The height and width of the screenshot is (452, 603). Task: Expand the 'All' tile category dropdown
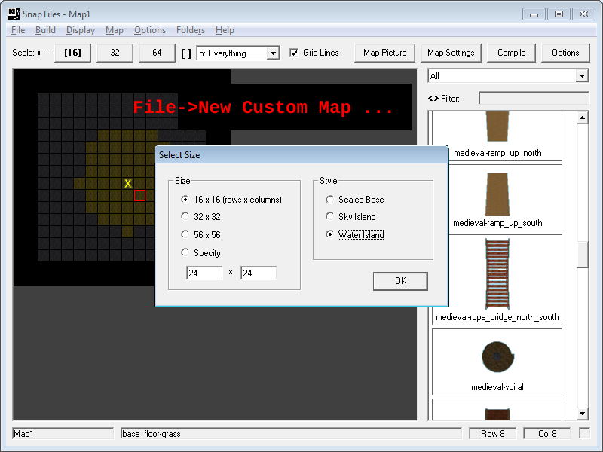581,76
